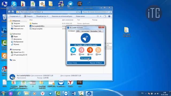This screenshot has width=171, height=96.
Task: Open the Настройки tab
Action: point(94,31)
